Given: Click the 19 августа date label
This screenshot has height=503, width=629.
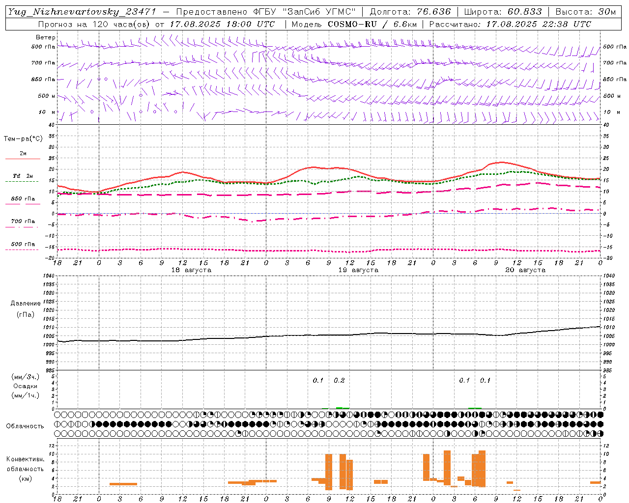Looking at the screenshot, I should [358, 270].
